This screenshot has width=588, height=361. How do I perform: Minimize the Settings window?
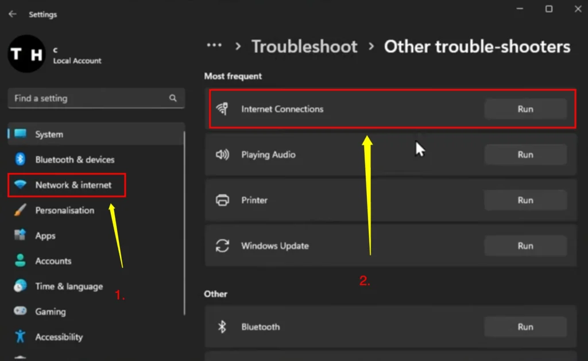click(519, 9)
